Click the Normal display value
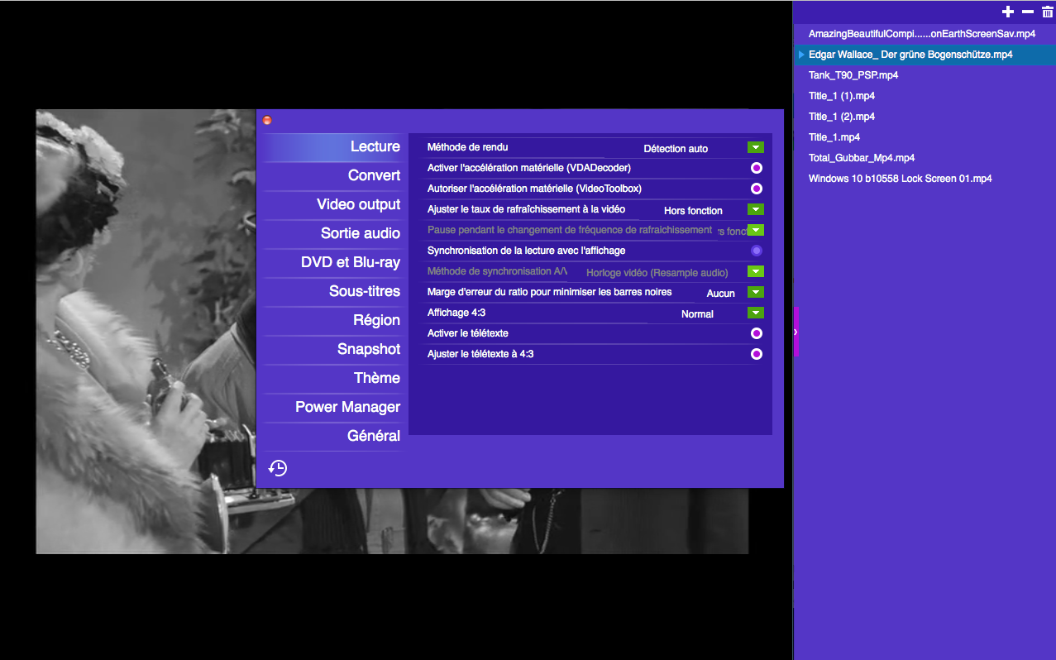This screenshot has width=1056, height=660. pos(697,314)
